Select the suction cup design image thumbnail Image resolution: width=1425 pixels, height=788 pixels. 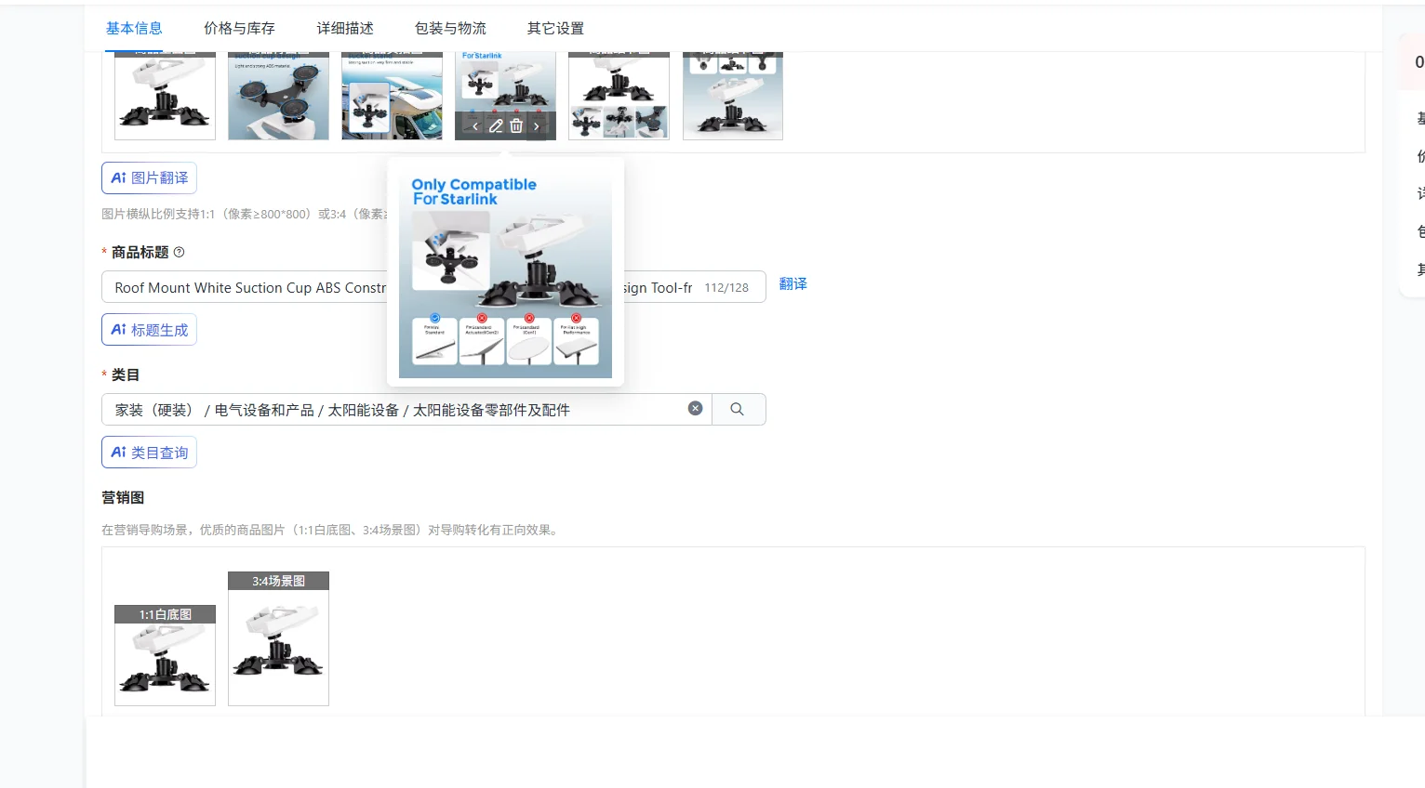[278, 96]
